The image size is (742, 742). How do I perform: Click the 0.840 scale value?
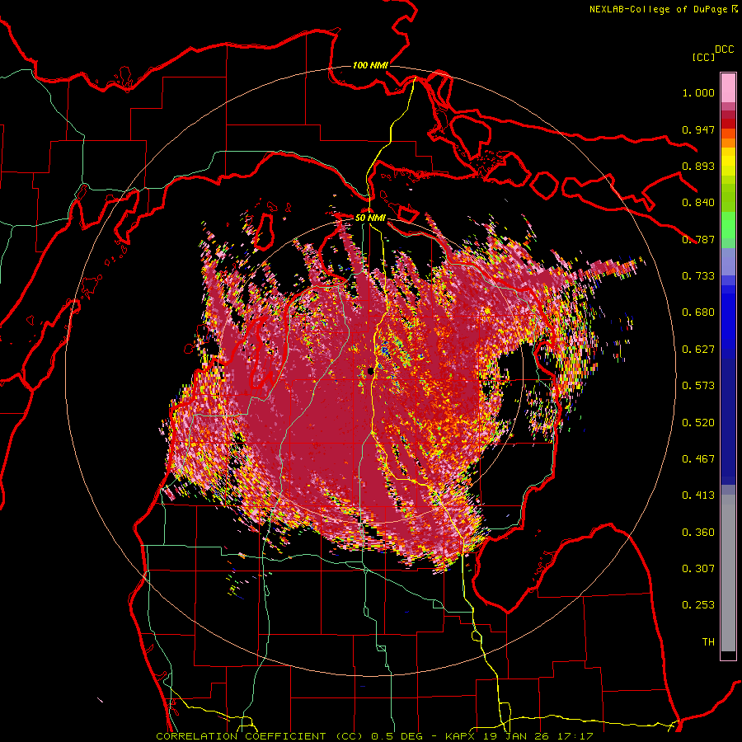698,203
